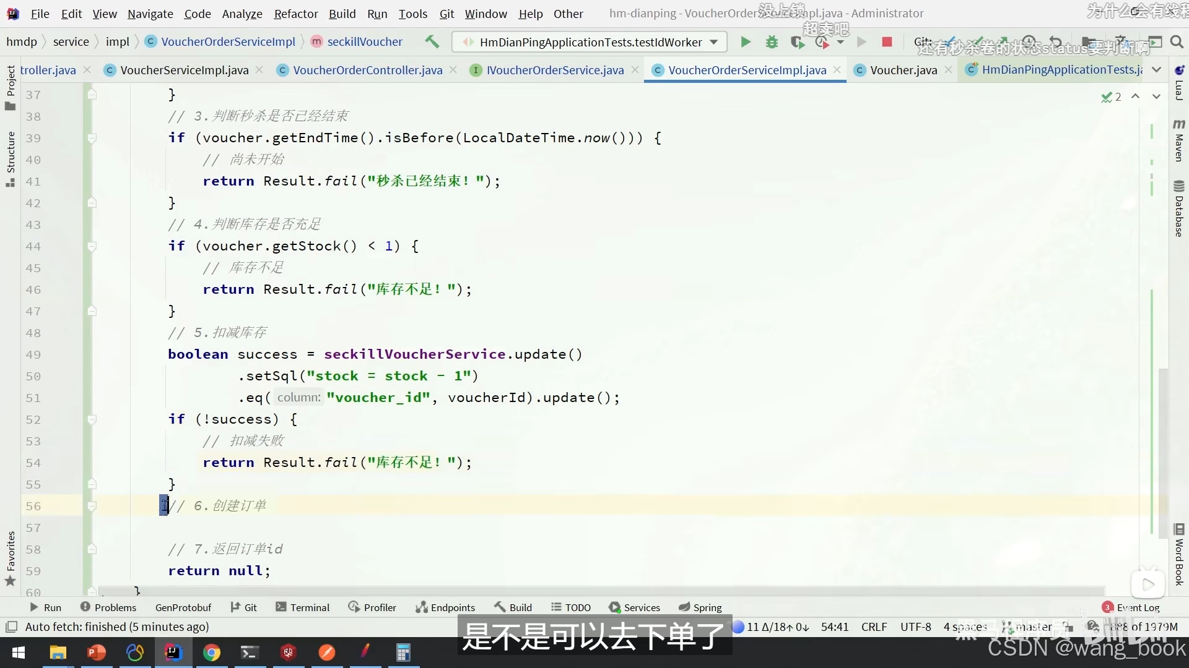Click the Debug bug icon
The height and width of the screenshot is (668, 1189).
coord(772,42)
